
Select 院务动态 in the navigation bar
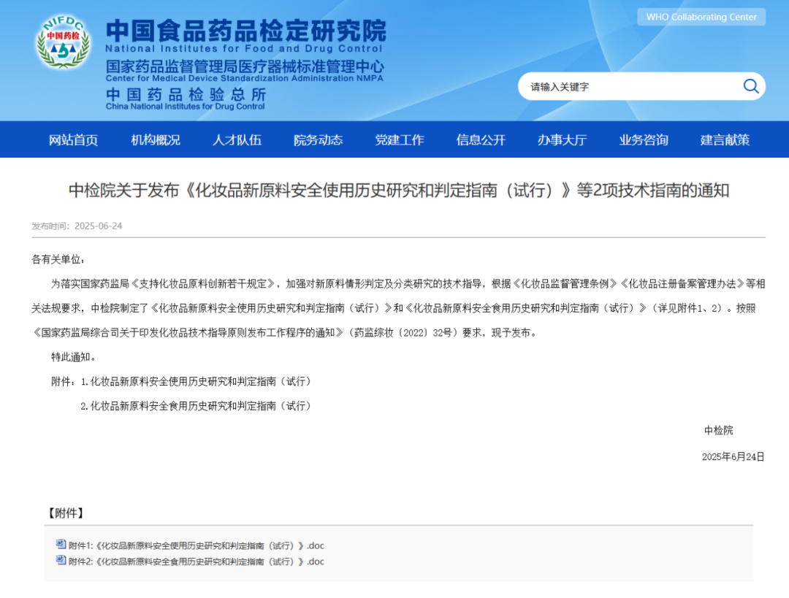click(x=318, y=139)
